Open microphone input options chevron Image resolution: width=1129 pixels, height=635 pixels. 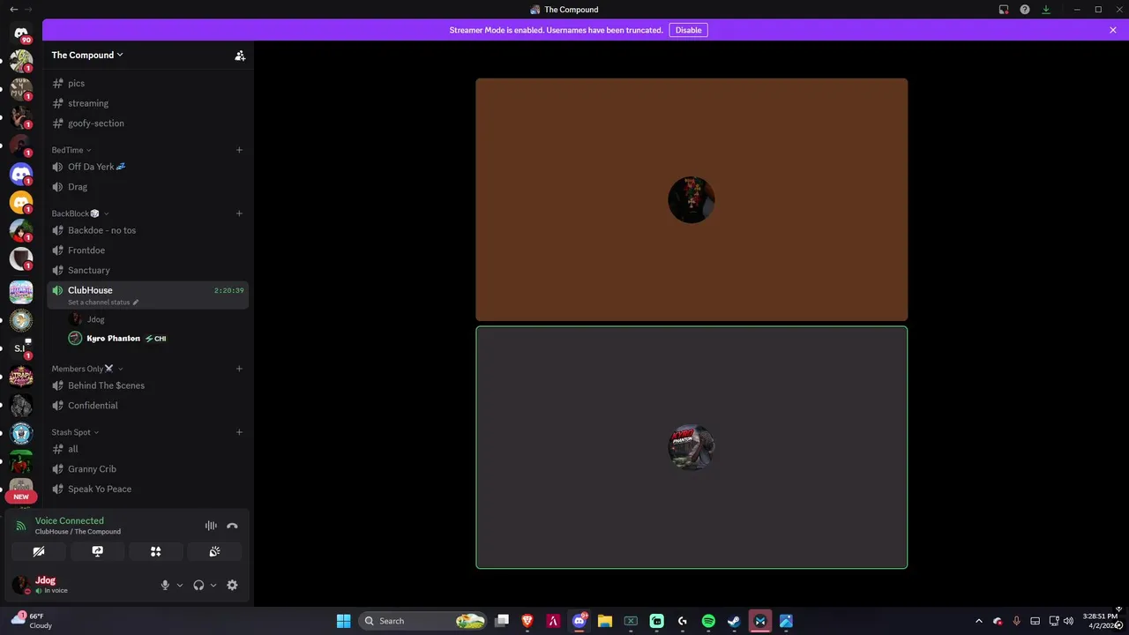(180, 585)
